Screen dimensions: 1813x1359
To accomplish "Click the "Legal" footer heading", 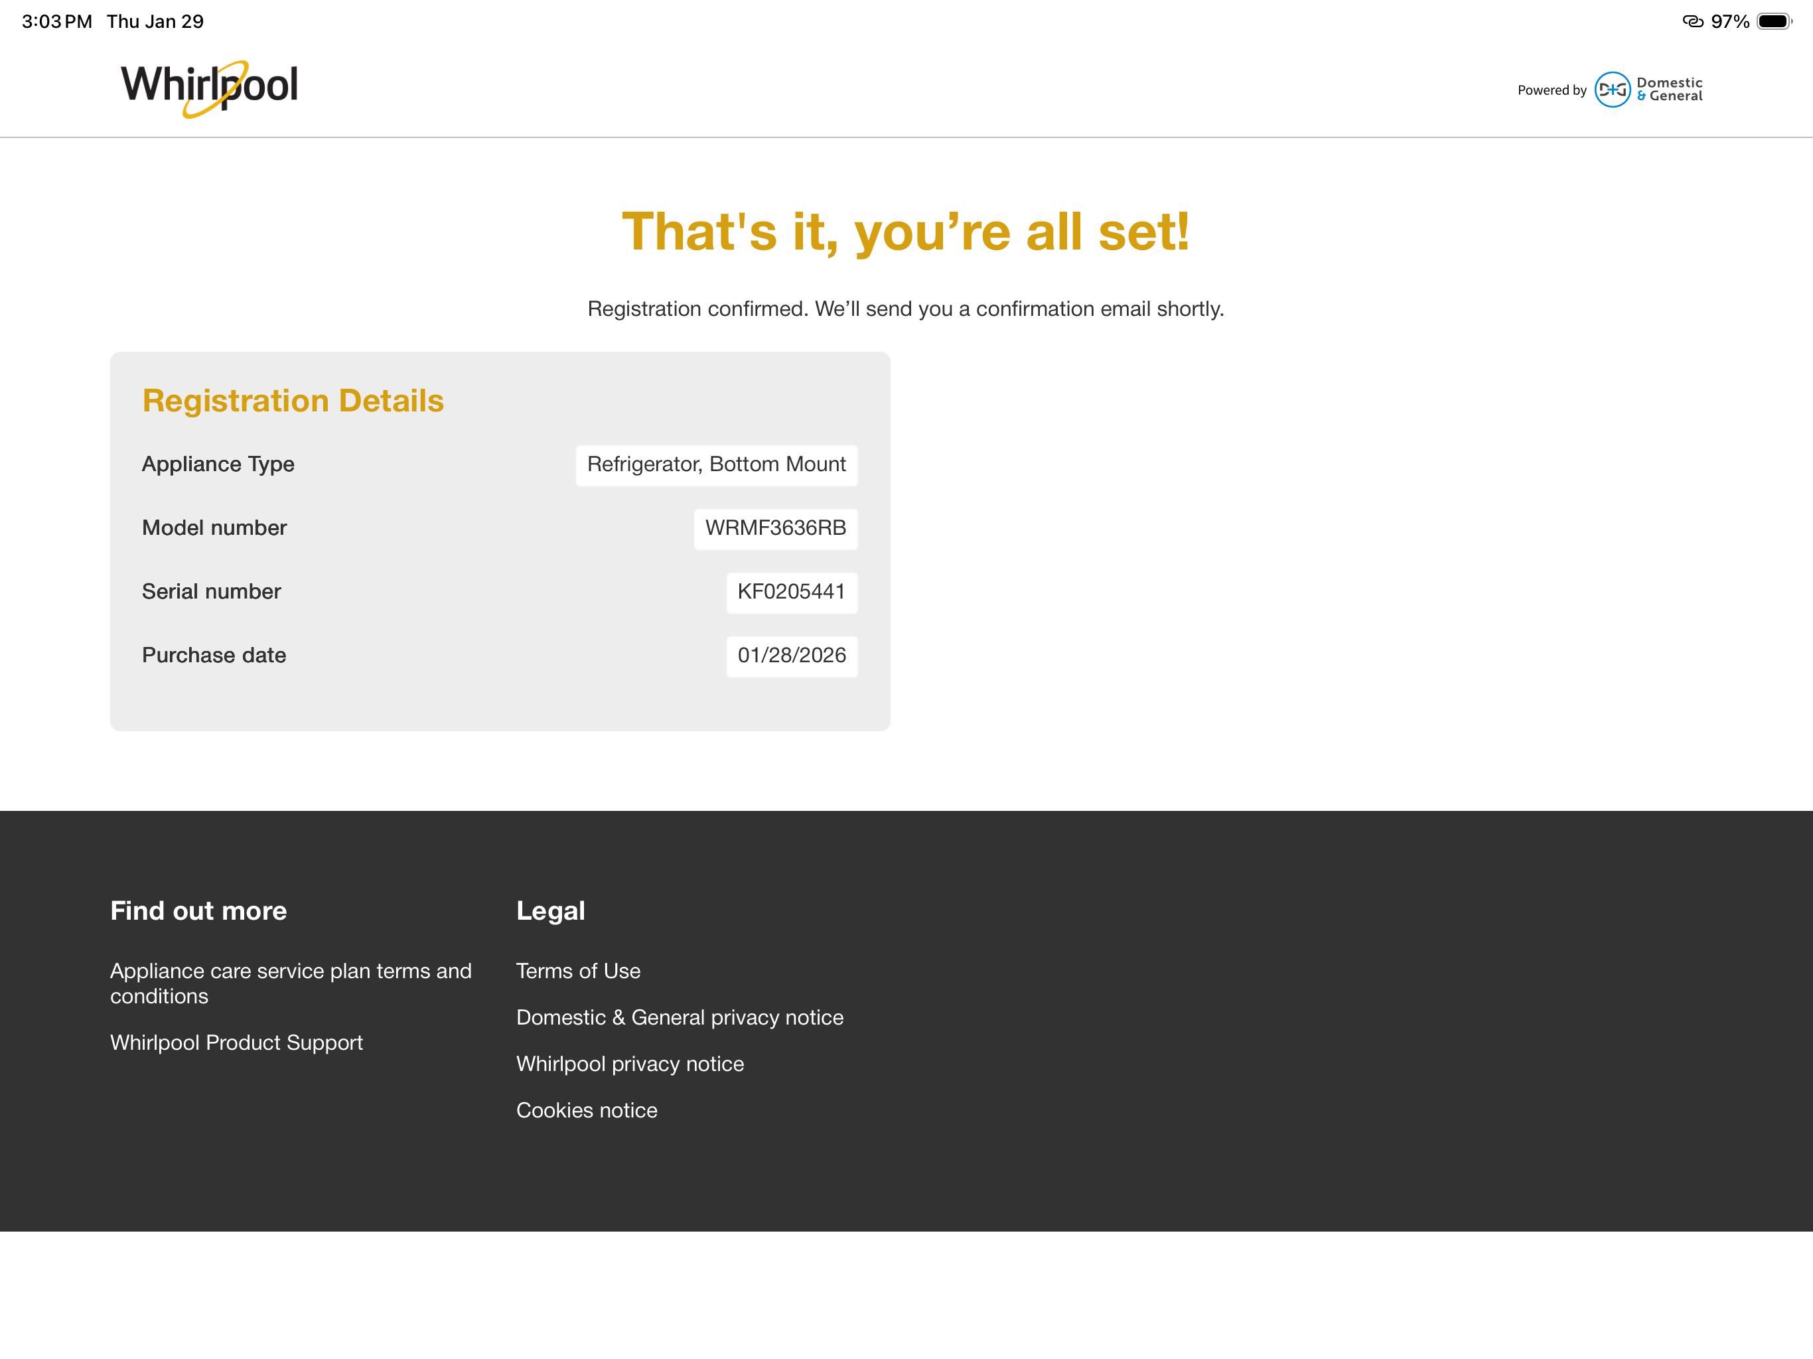I will click(x=550, y=910).
